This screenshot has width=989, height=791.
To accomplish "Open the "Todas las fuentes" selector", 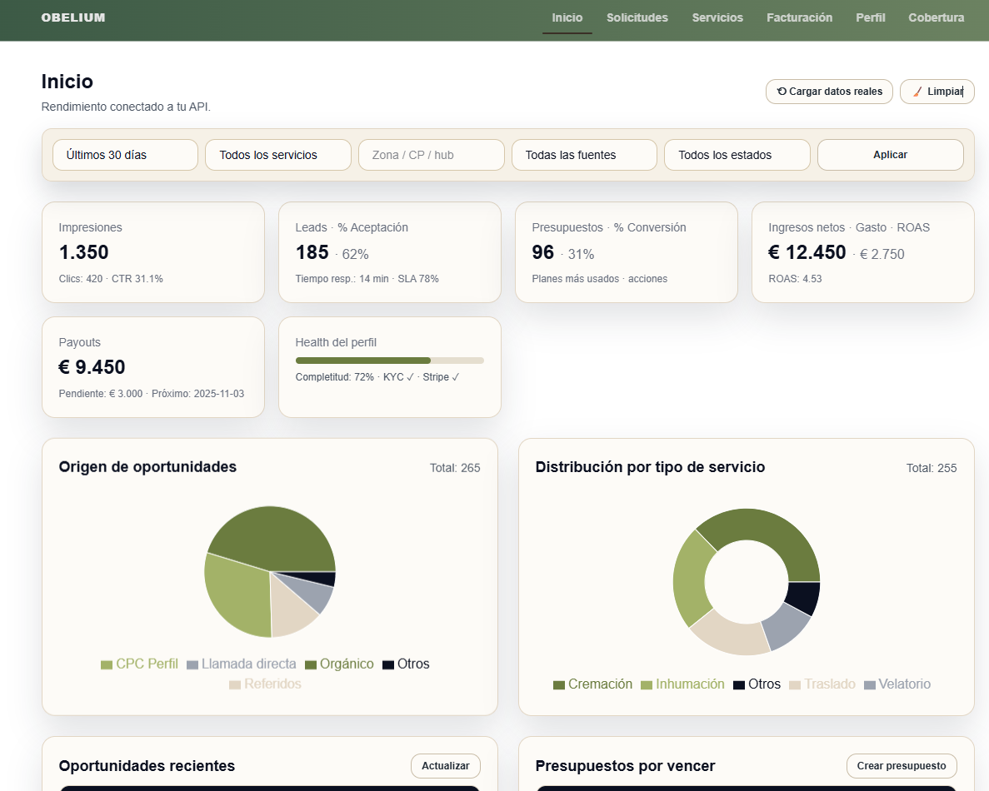I will [x=584, y=154].
